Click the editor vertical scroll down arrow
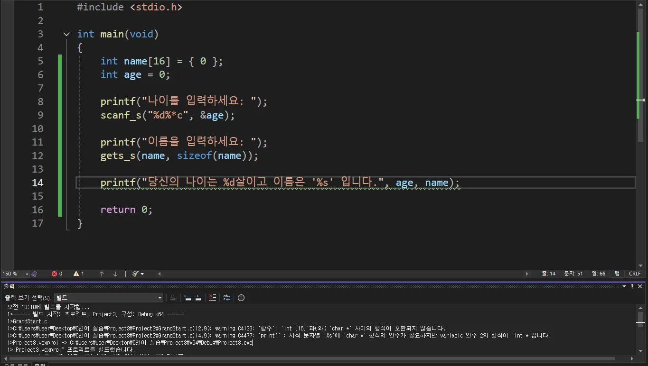Screen dimensions: 648x366 click(641, 266)
